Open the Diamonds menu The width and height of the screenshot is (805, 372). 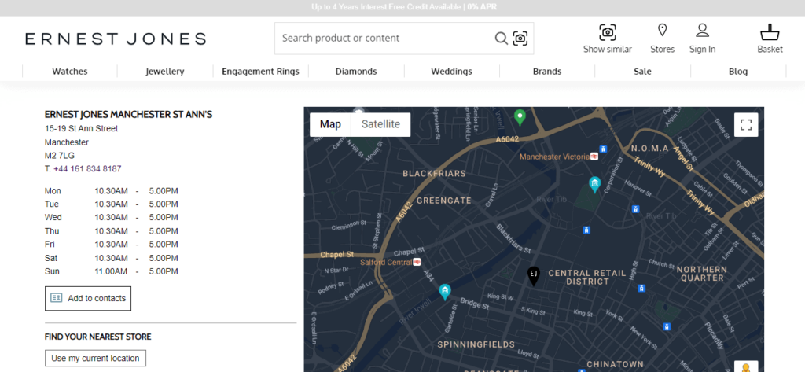(x=356, y=72)
